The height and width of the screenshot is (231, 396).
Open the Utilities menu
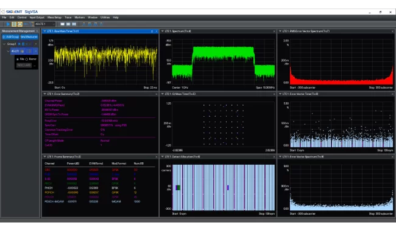pos(105,18)
